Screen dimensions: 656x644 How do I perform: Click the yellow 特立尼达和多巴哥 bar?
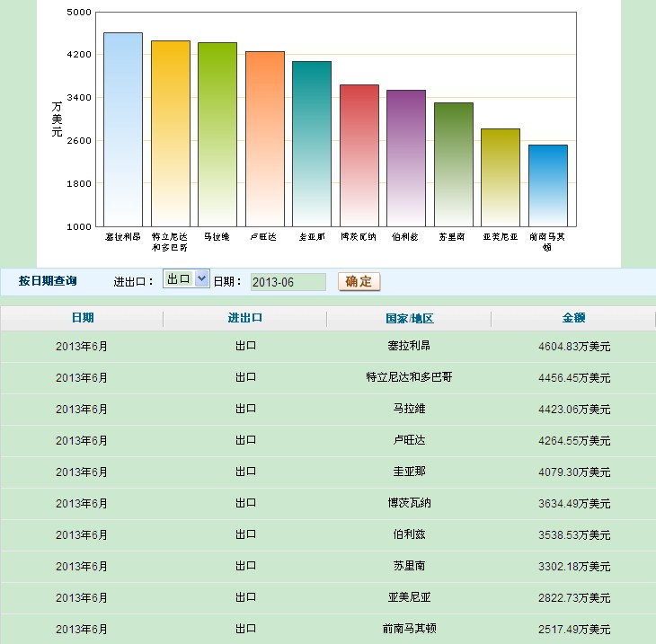[170, 133]
